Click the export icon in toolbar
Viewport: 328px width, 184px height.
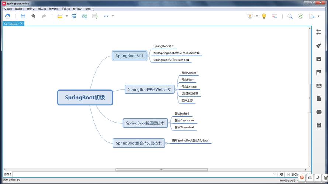(311, 16)
